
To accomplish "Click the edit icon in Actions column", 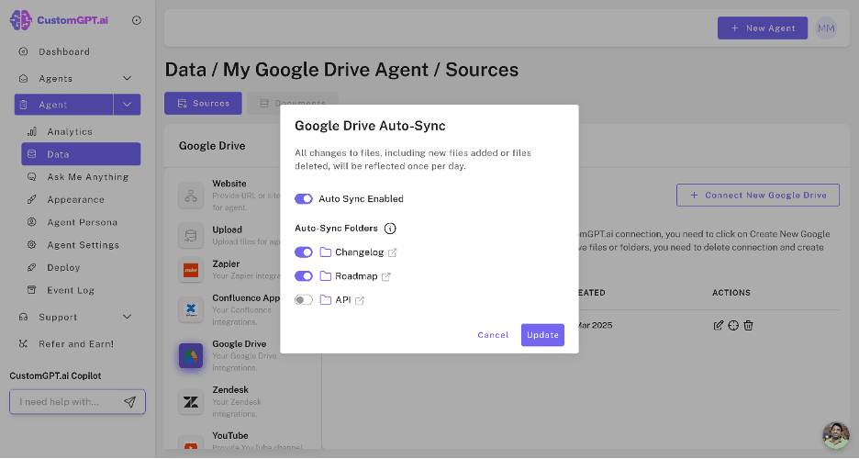I will coord(719,326).
